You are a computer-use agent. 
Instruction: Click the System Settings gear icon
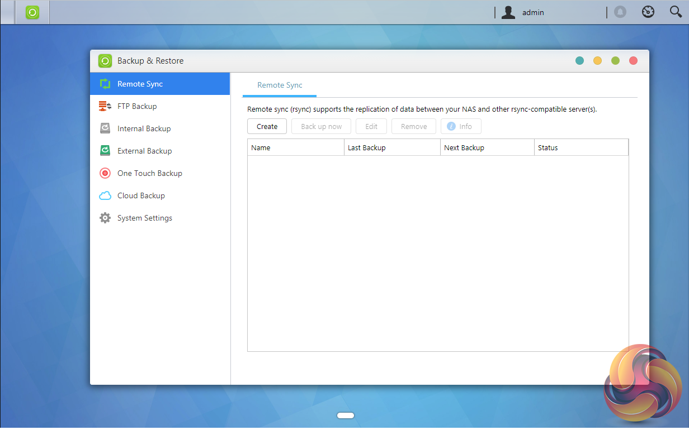click(105, 218)
